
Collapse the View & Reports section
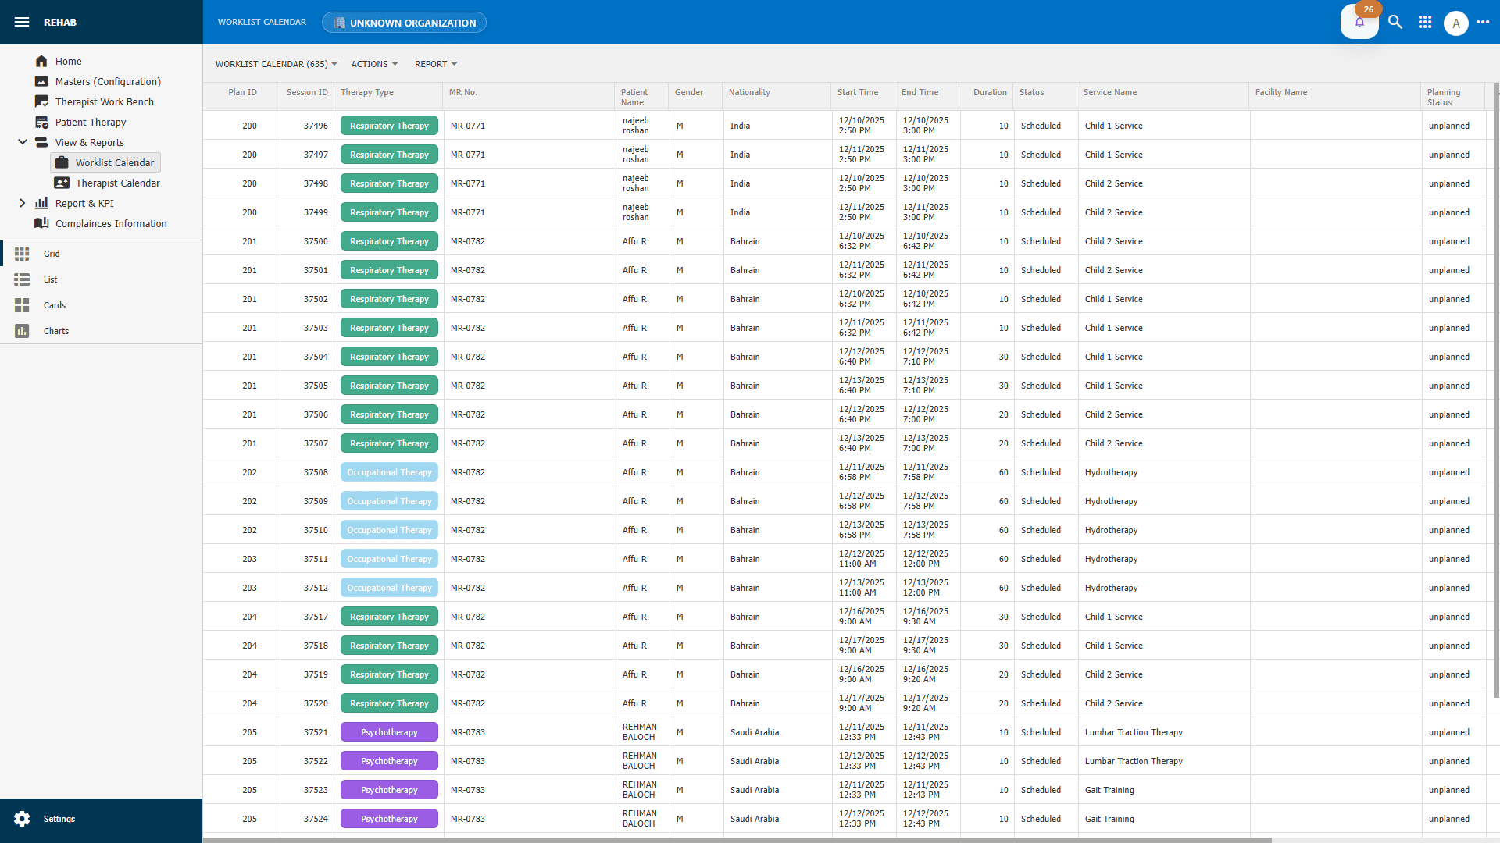tap(22, 142)
